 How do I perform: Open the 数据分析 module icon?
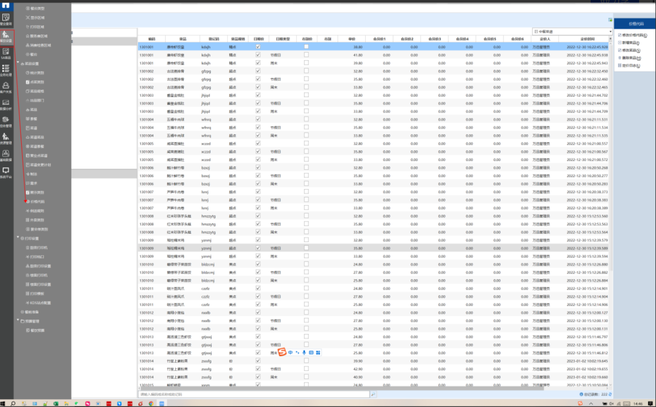point(6,104)
